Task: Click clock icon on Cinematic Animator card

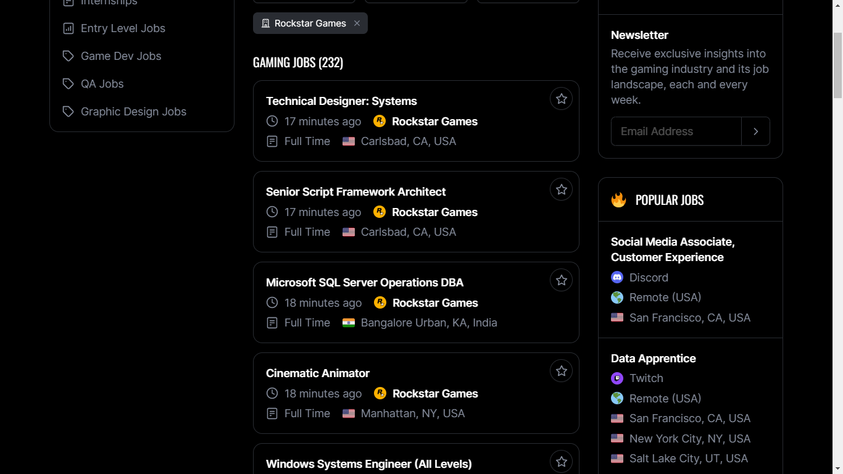Action: (x=272, y=393)
